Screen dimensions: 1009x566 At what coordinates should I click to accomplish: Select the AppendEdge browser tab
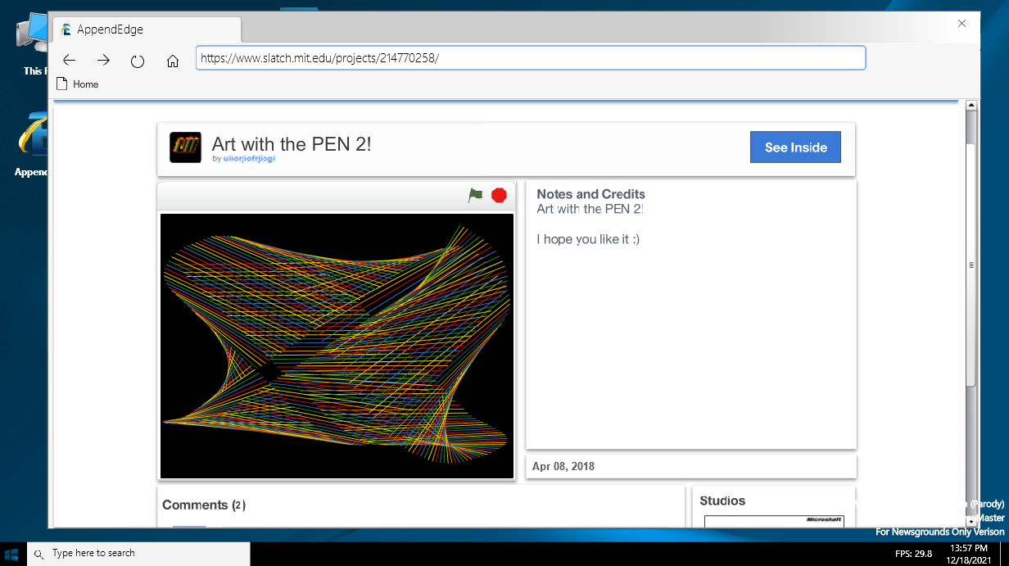coord(147,29)
